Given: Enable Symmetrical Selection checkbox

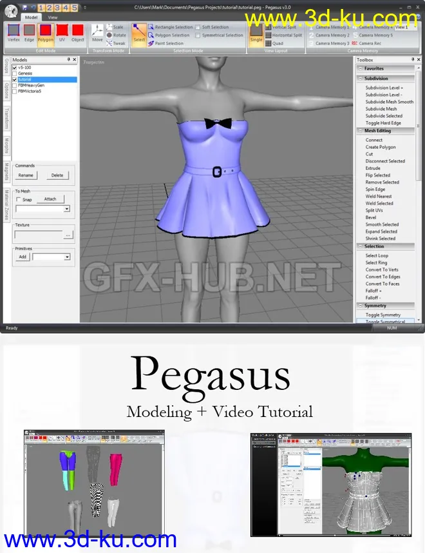Looking at the screenshot, I should point(198,35).
